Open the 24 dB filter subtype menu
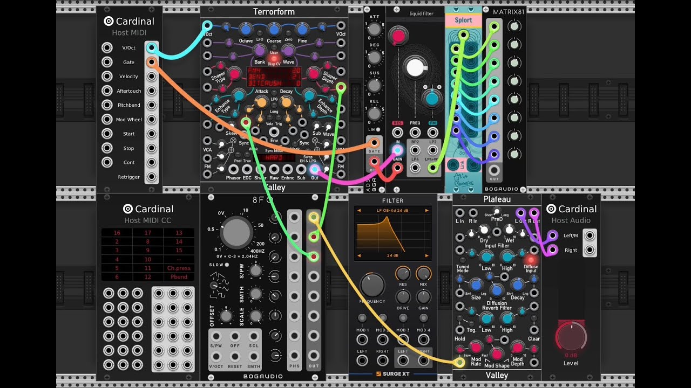This screenshot has width=691, height=388. pos(392,256)
